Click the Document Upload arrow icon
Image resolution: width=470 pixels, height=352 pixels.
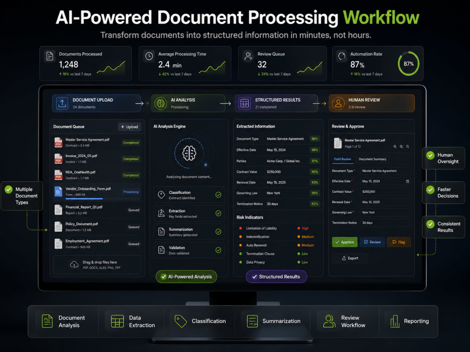pos(62,104)
